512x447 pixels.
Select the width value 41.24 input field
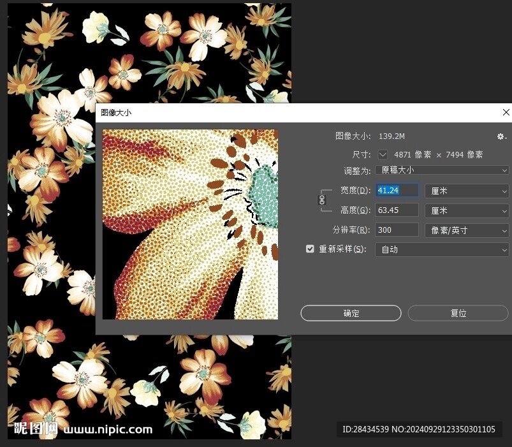point(396,190)
